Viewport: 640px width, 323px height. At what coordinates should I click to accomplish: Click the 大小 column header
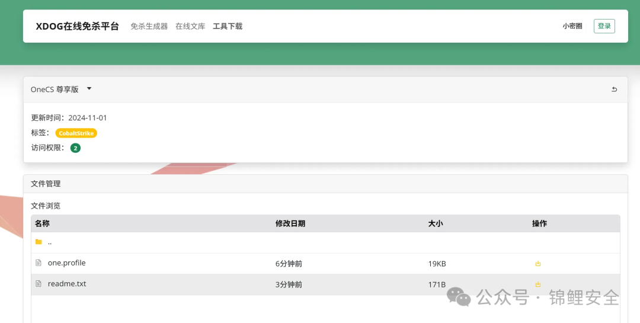point(436,223)
